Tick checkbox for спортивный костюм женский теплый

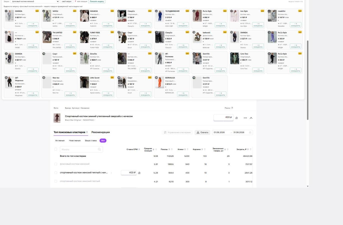[x=56, y=181]
